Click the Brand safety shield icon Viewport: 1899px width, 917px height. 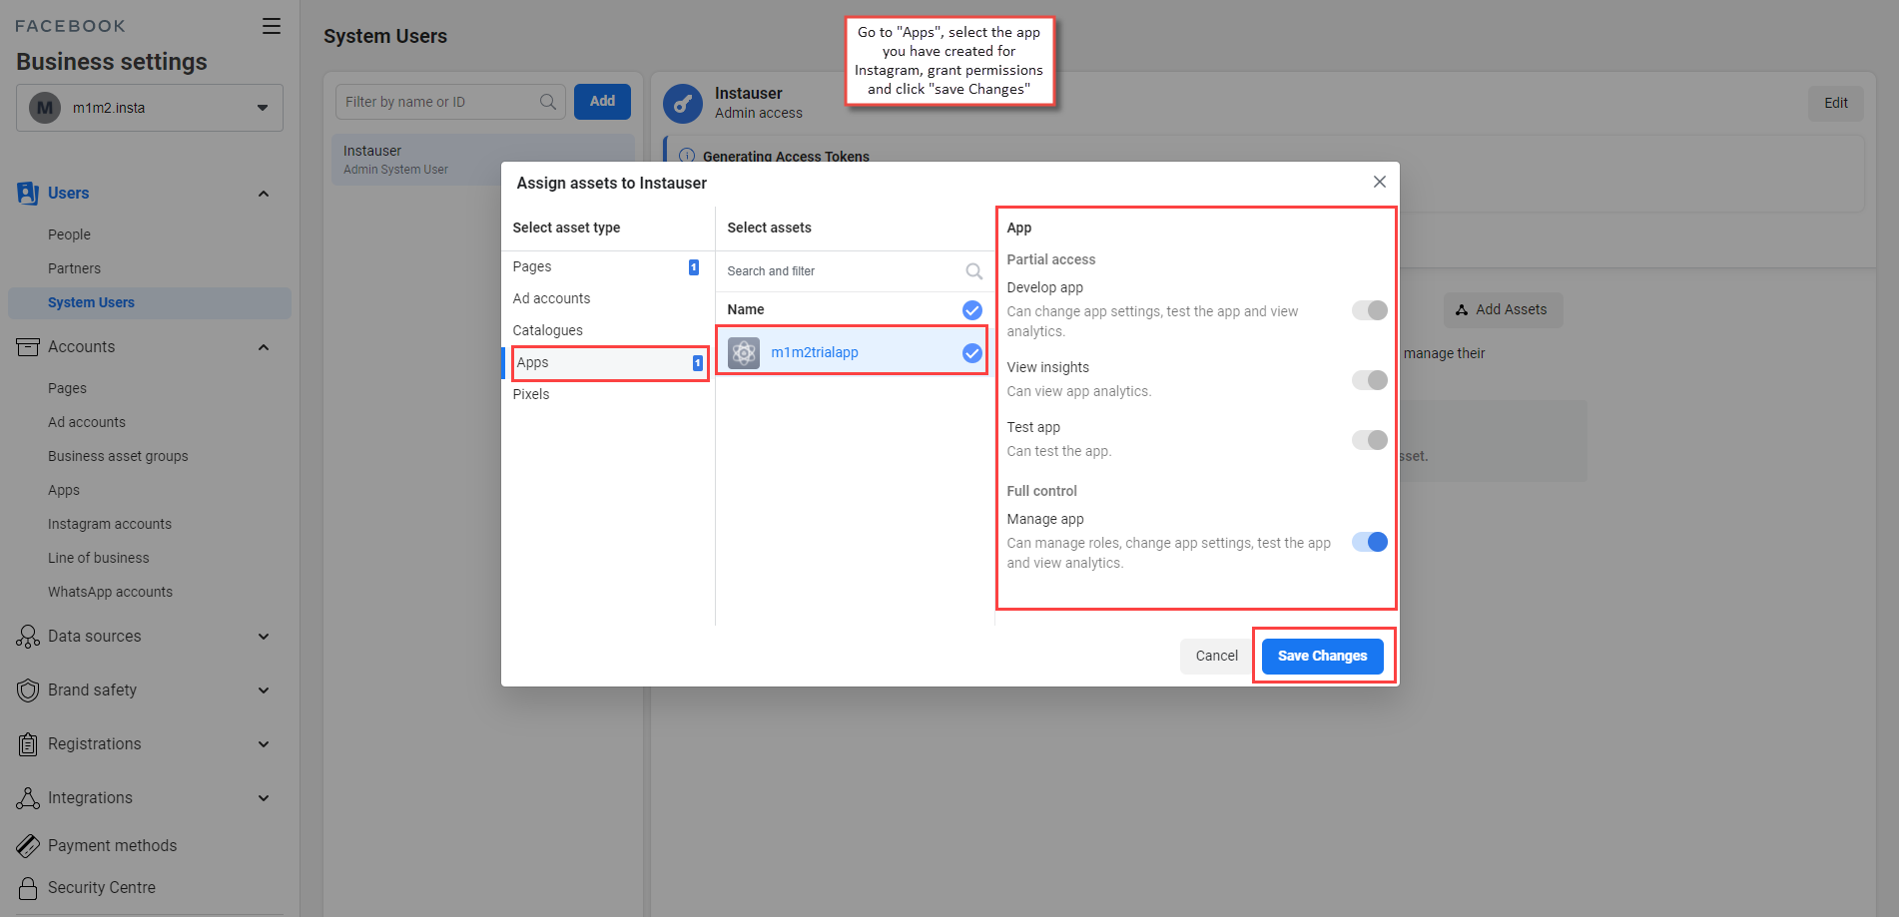pyautogui.click(x=28, y=690)
